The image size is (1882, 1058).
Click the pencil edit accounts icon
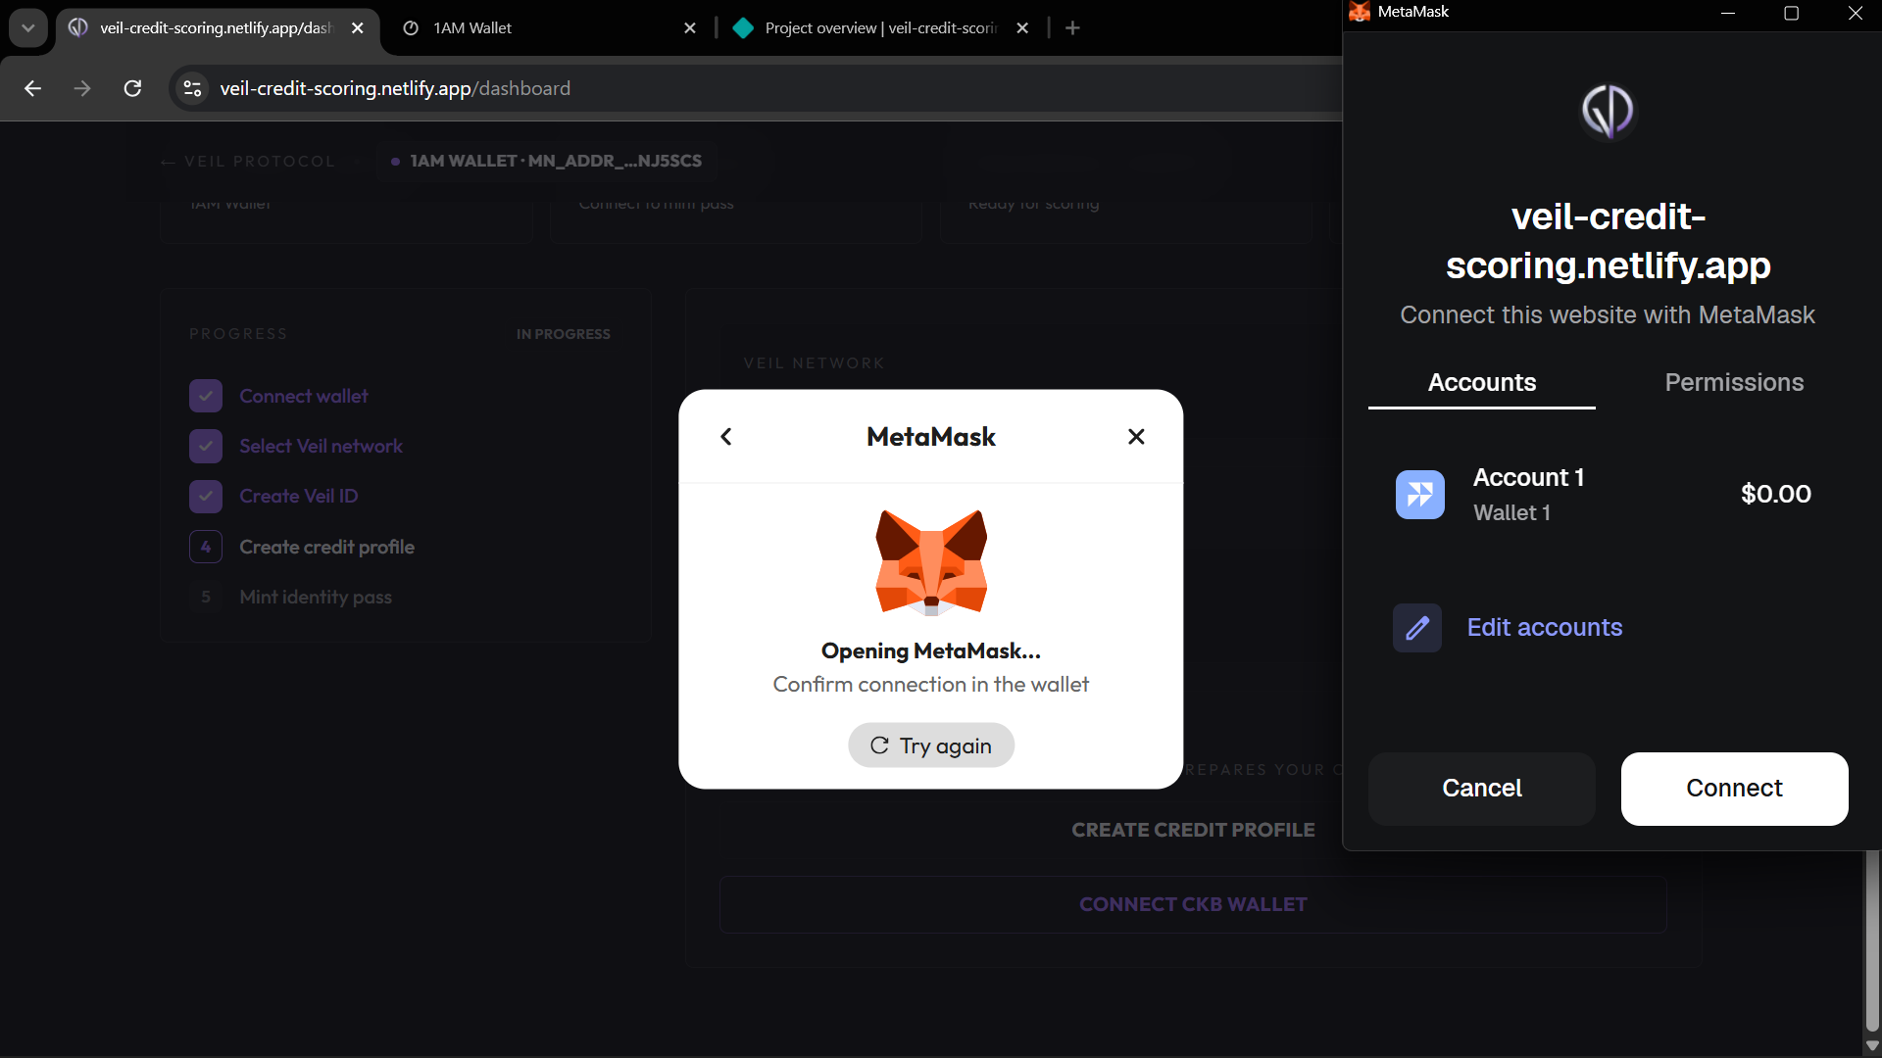(x=1417, y=628)
